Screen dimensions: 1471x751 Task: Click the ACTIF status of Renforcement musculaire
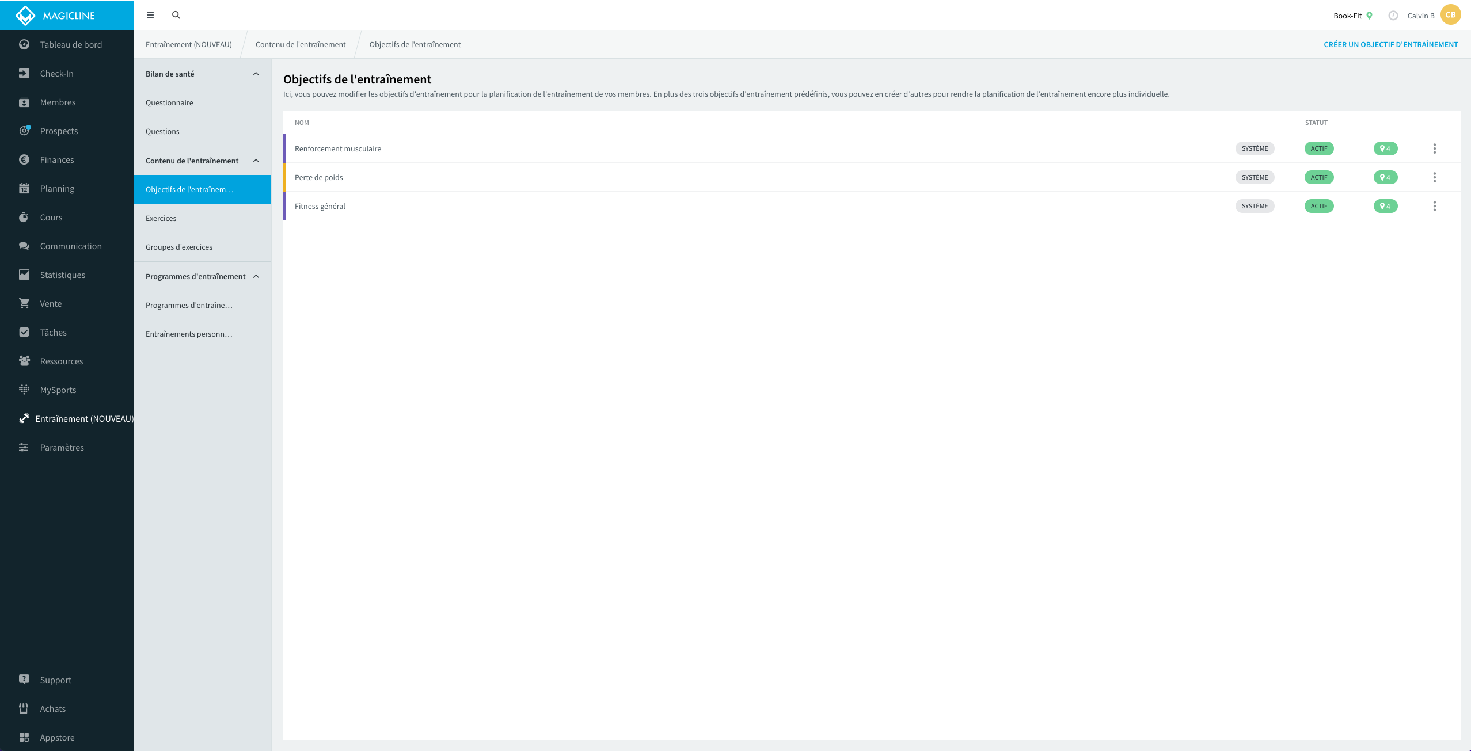1319,148
